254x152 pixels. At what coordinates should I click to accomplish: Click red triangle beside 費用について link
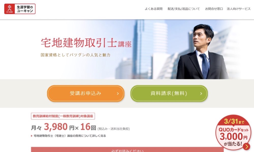coord(32,136)
